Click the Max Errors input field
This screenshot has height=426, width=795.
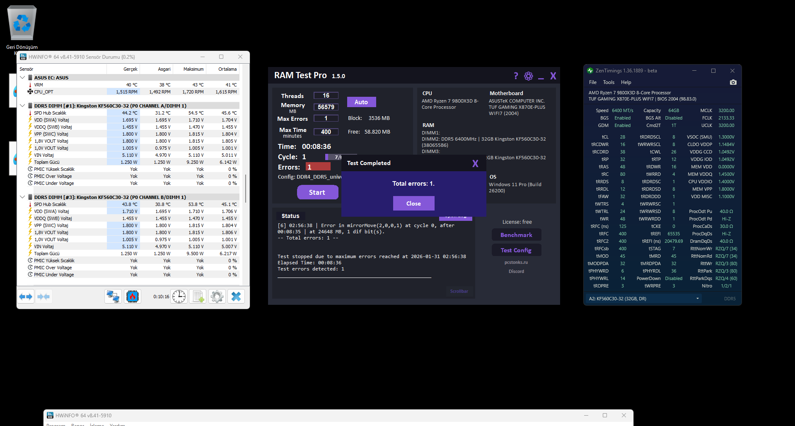[326, 118]
